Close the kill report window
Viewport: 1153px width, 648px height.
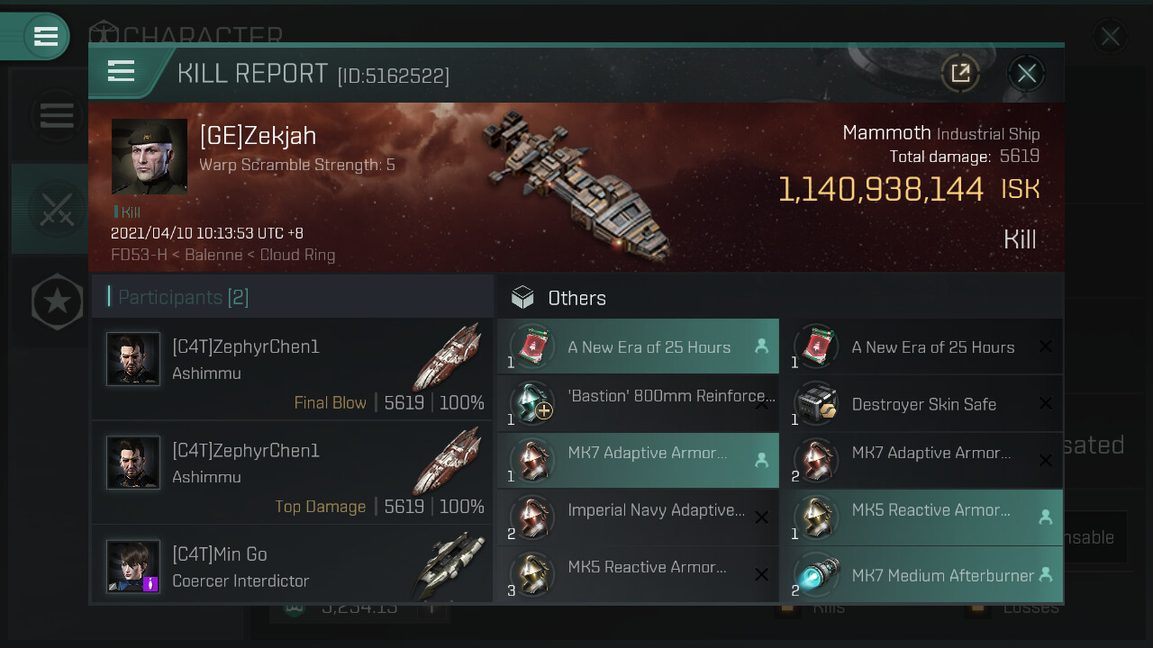(x=1026, y=73)
